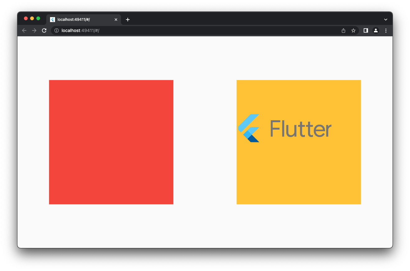
Task: Open the share menu with the share icon
Action: coord(343,30)
